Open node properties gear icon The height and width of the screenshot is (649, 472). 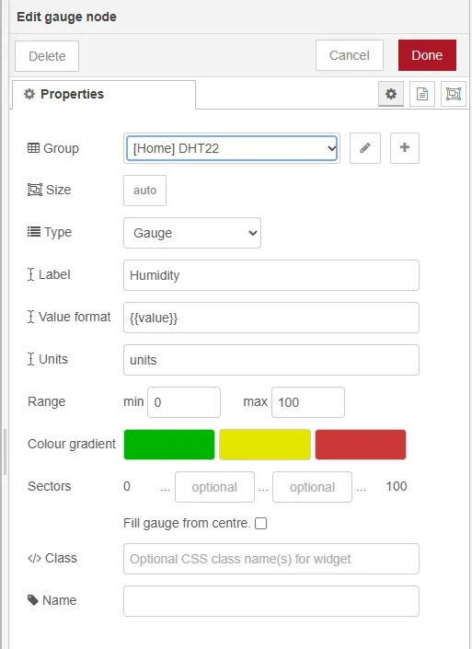[391, 94]
